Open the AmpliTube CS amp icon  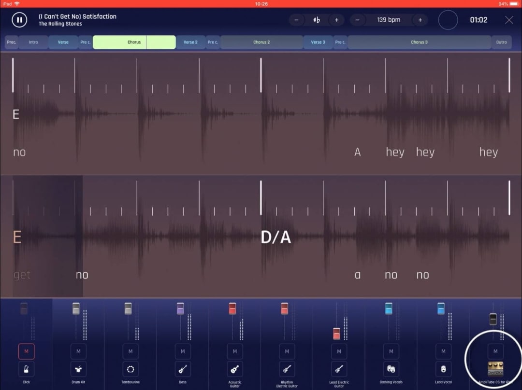[x=495, y=369]
